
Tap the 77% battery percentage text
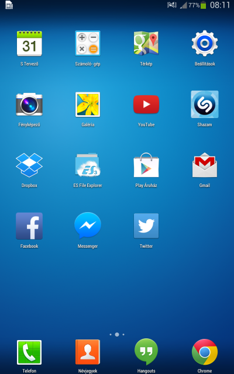click(x=194, y=5)
